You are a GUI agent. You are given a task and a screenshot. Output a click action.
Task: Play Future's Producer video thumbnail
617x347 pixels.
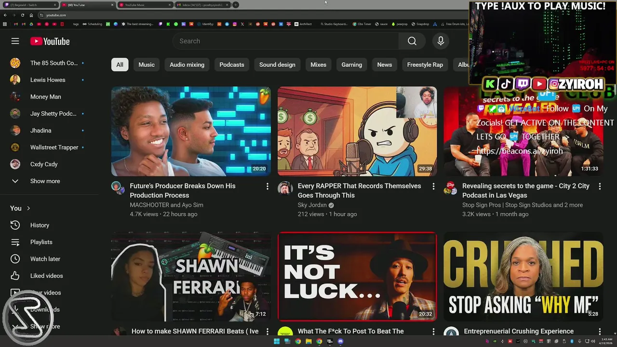(191, 131)
